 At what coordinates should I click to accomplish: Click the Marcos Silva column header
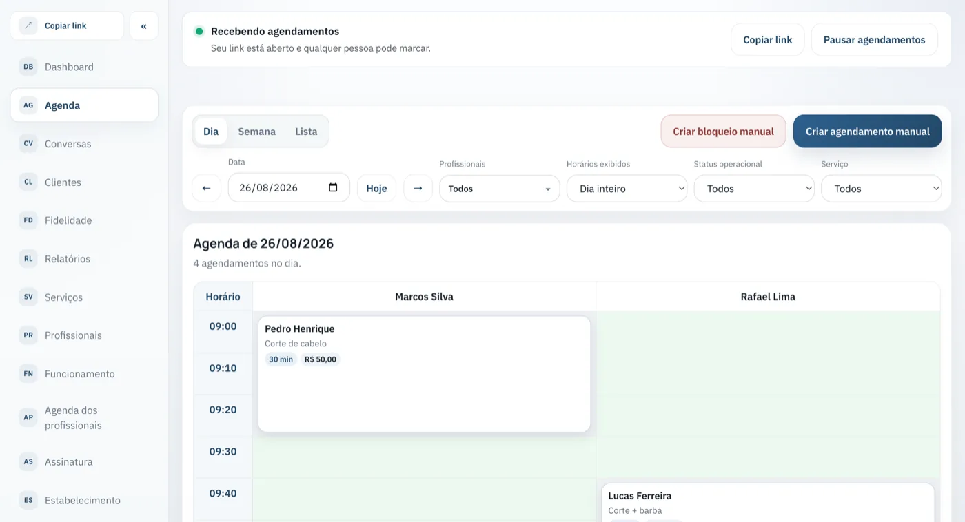tap(424, 297)
